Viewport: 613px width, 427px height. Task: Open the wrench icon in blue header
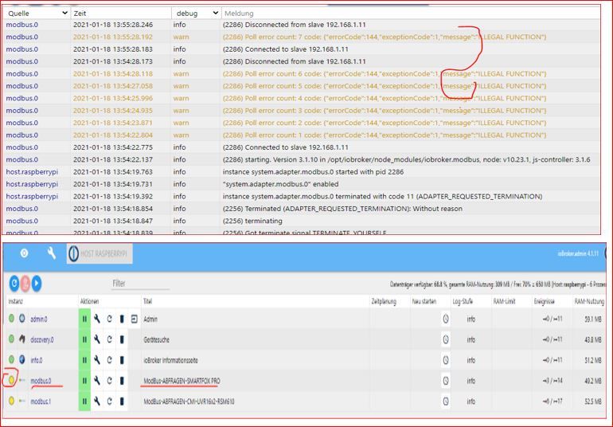coord(52,253)
